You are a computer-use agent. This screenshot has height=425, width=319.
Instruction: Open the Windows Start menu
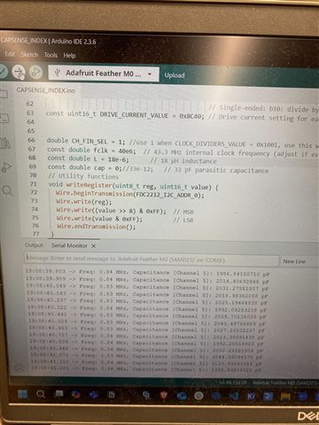click(23, 394)
